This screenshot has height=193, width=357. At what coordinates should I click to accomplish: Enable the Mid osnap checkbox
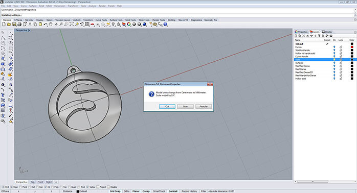pyautogui.click(x=29, y=187)
